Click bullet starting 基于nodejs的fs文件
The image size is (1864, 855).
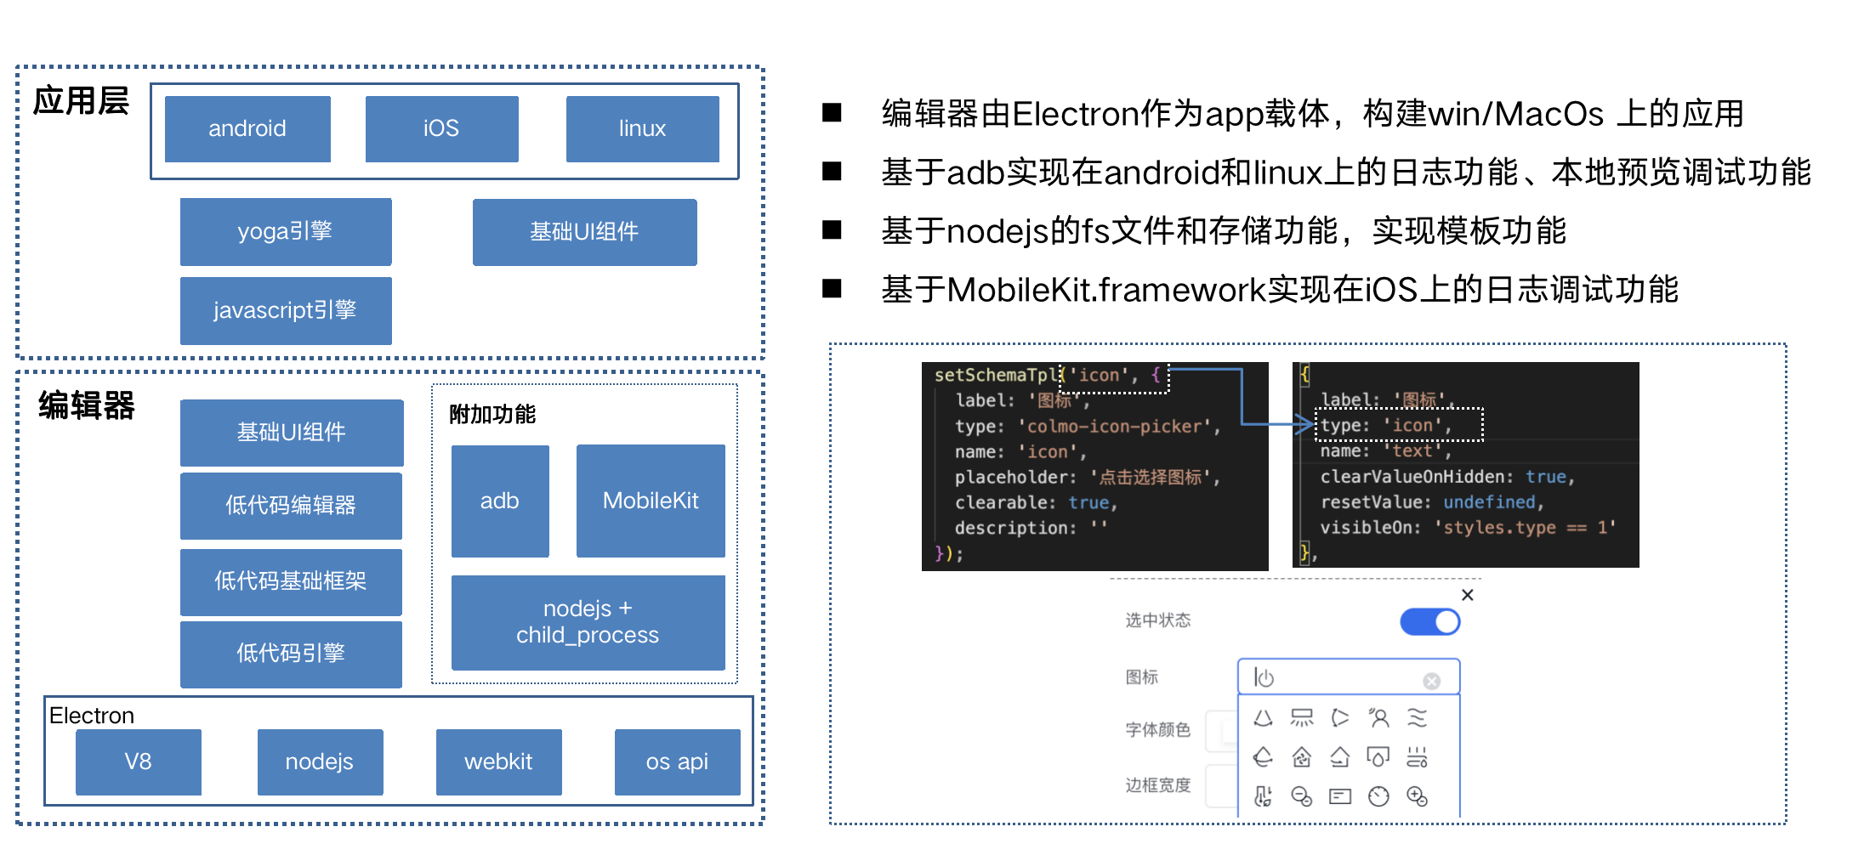coord(1224,230)
